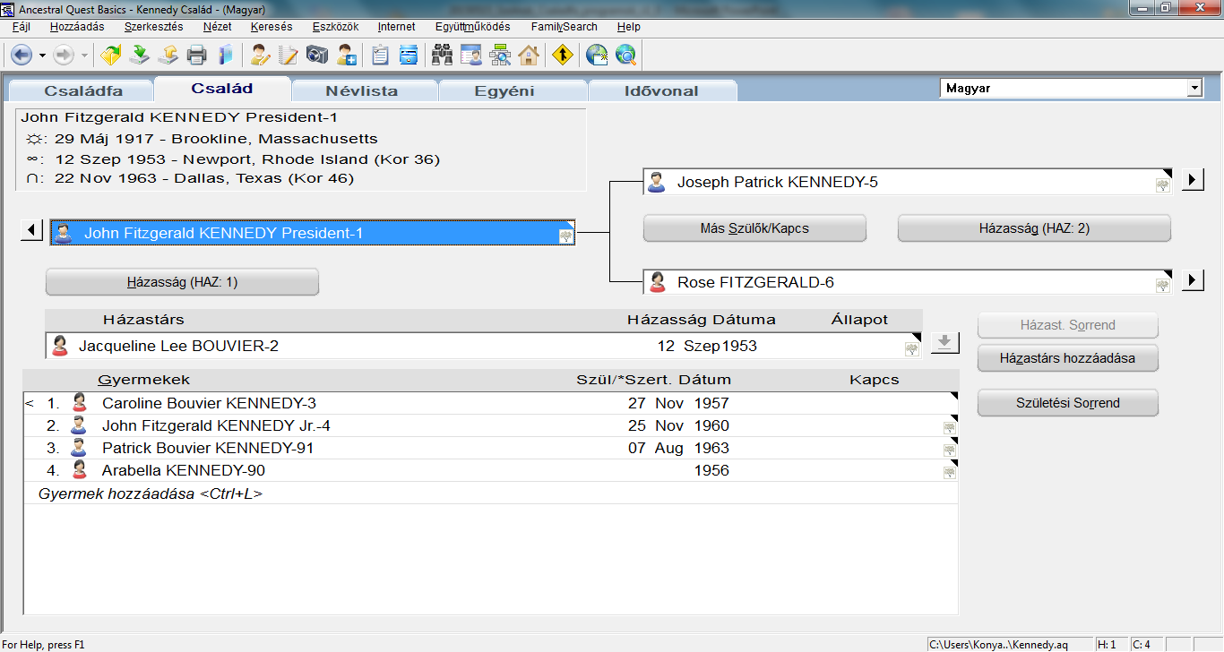Click the up-arrow disk toolbar icon

[x=168, y=56]
